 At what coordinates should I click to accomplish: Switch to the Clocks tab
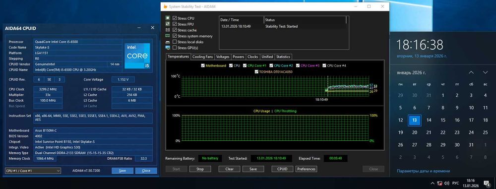coord(253,57)
